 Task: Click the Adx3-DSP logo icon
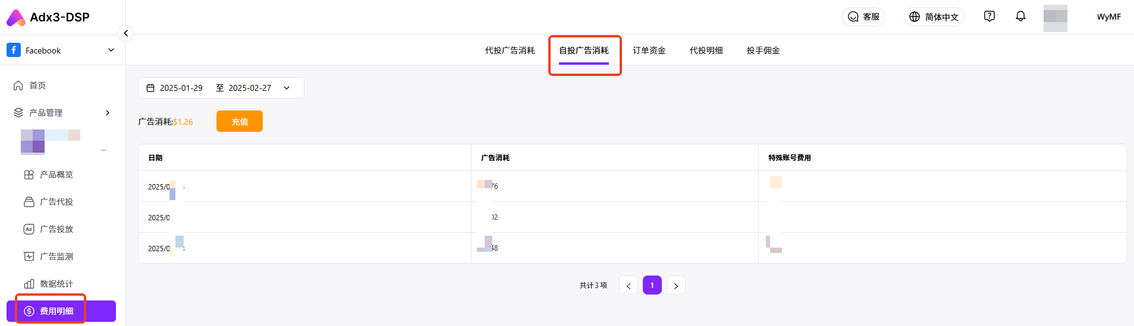click(15, 18)
